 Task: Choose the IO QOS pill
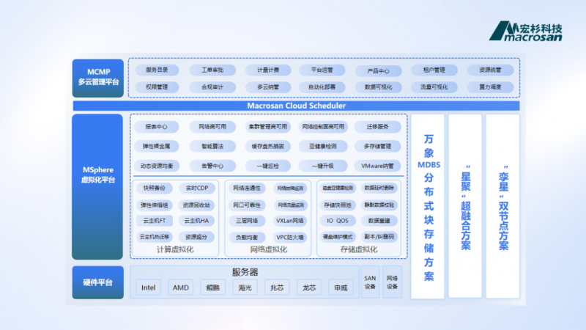point(338,221)
